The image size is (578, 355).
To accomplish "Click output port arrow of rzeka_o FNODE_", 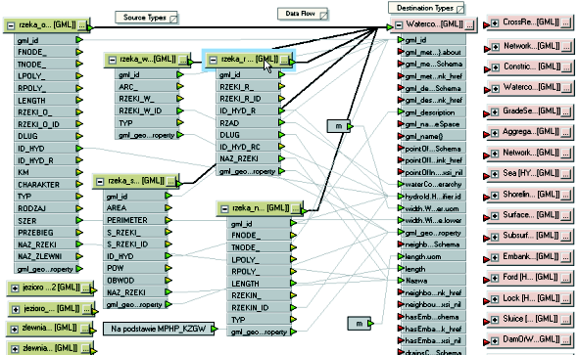I will coord(79,52).
